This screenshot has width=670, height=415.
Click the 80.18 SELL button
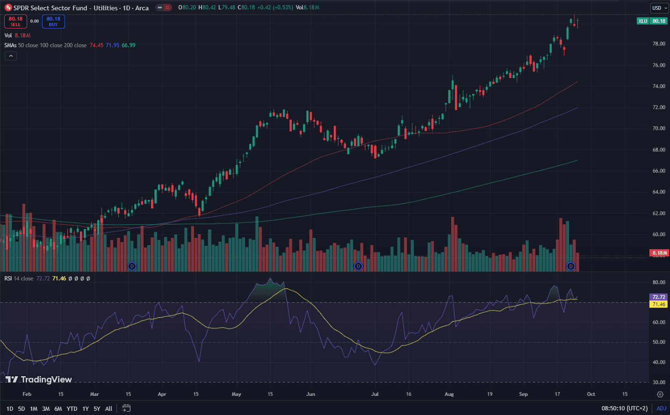pos(15,21)
